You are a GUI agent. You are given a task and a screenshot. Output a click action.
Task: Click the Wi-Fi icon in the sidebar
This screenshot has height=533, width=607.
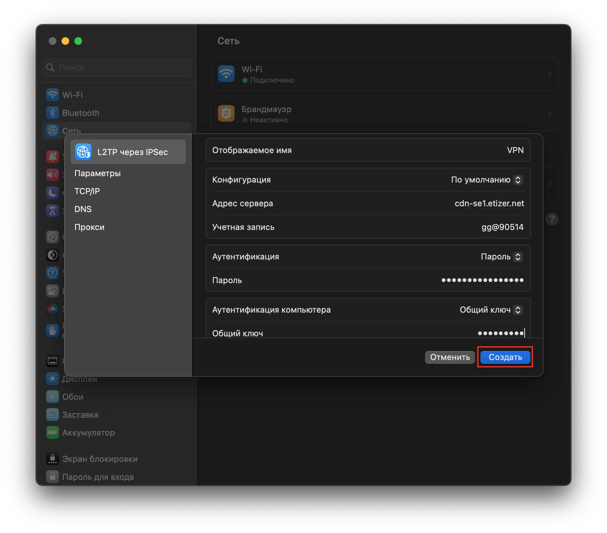point(53,95)
